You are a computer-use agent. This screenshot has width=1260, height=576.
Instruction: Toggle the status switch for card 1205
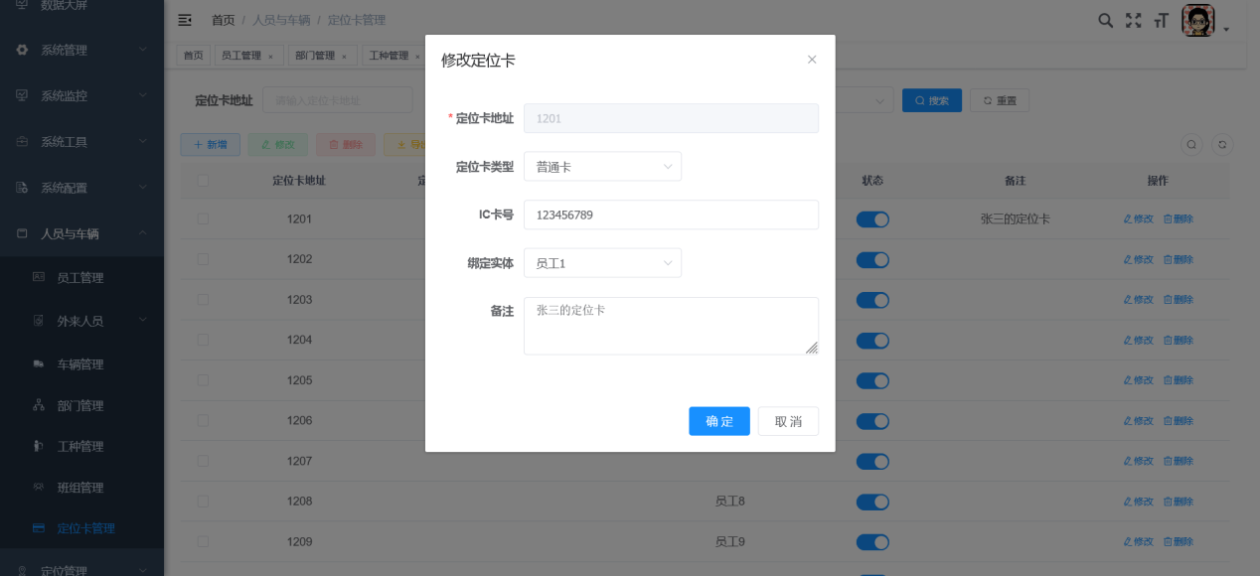tap(871, 380)
